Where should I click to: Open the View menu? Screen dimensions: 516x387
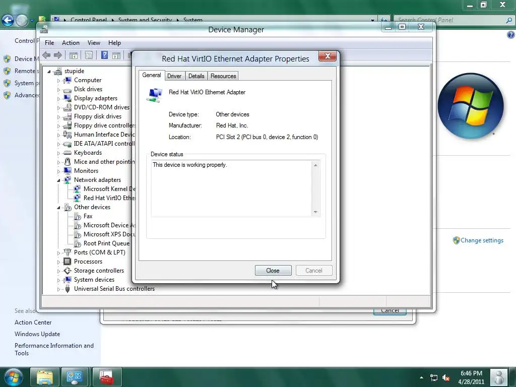94,43
